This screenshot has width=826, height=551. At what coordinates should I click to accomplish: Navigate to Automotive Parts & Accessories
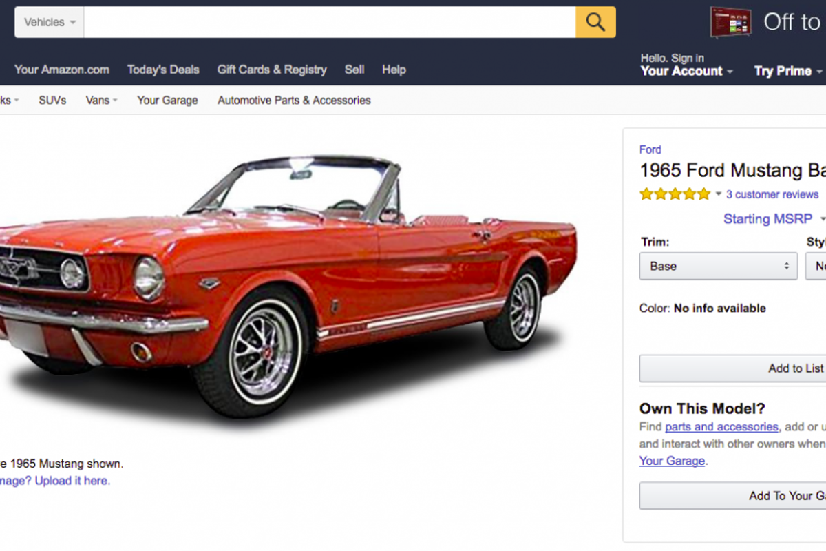[294, 100]
